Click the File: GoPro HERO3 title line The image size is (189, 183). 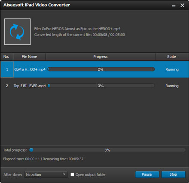coord(77,29)
